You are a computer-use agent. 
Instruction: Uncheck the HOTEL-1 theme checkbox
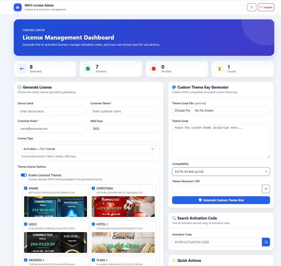tap(93, 224)
